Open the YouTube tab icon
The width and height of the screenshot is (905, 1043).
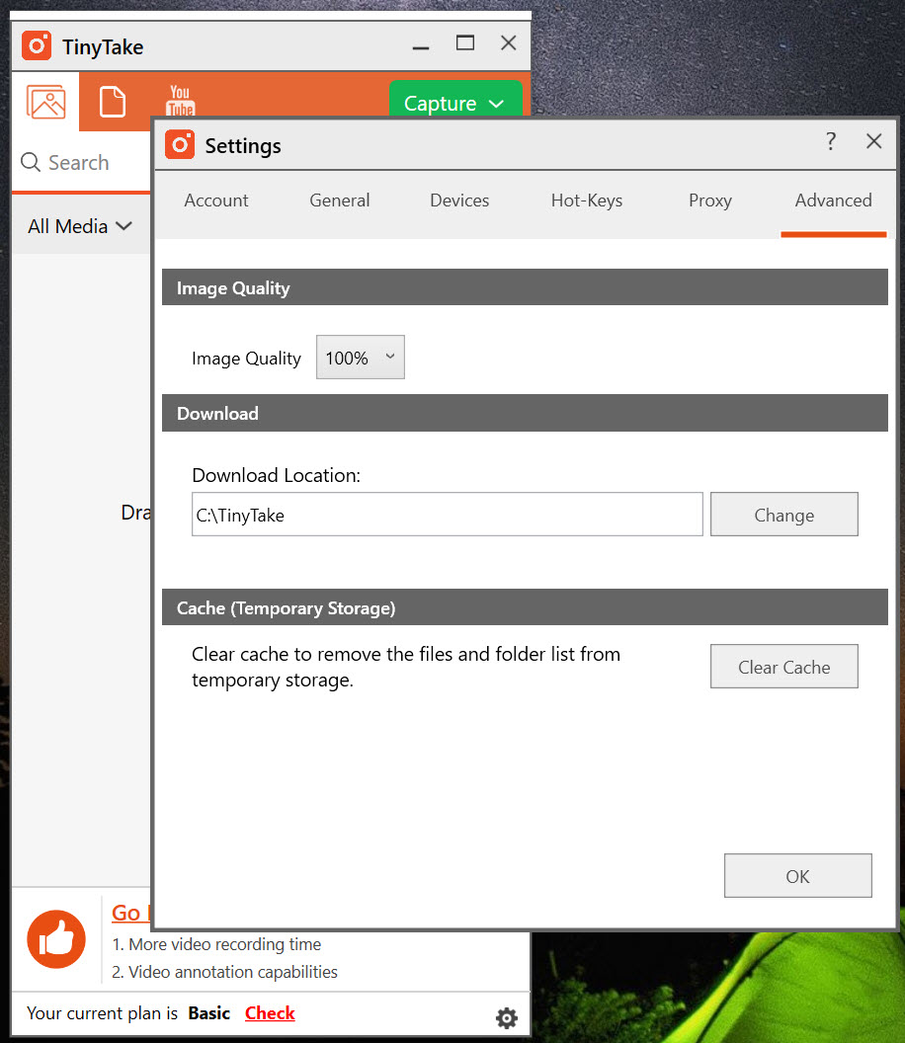pos(180,100)
